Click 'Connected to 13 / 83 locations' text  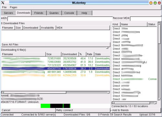[x=130, y=106]
